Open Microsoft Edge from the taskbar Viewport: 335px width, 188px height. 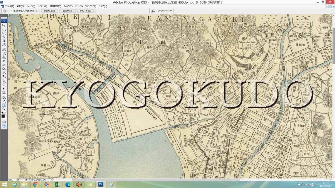click(68, 185)
